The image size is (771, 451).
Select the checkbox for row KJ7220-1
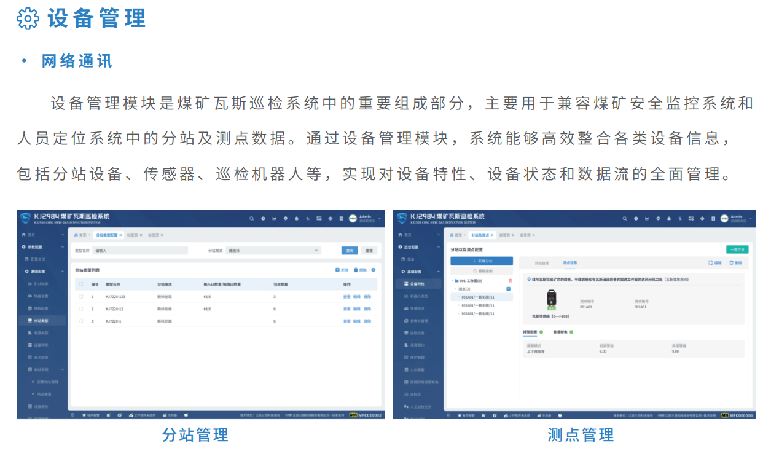click(81, 321)
